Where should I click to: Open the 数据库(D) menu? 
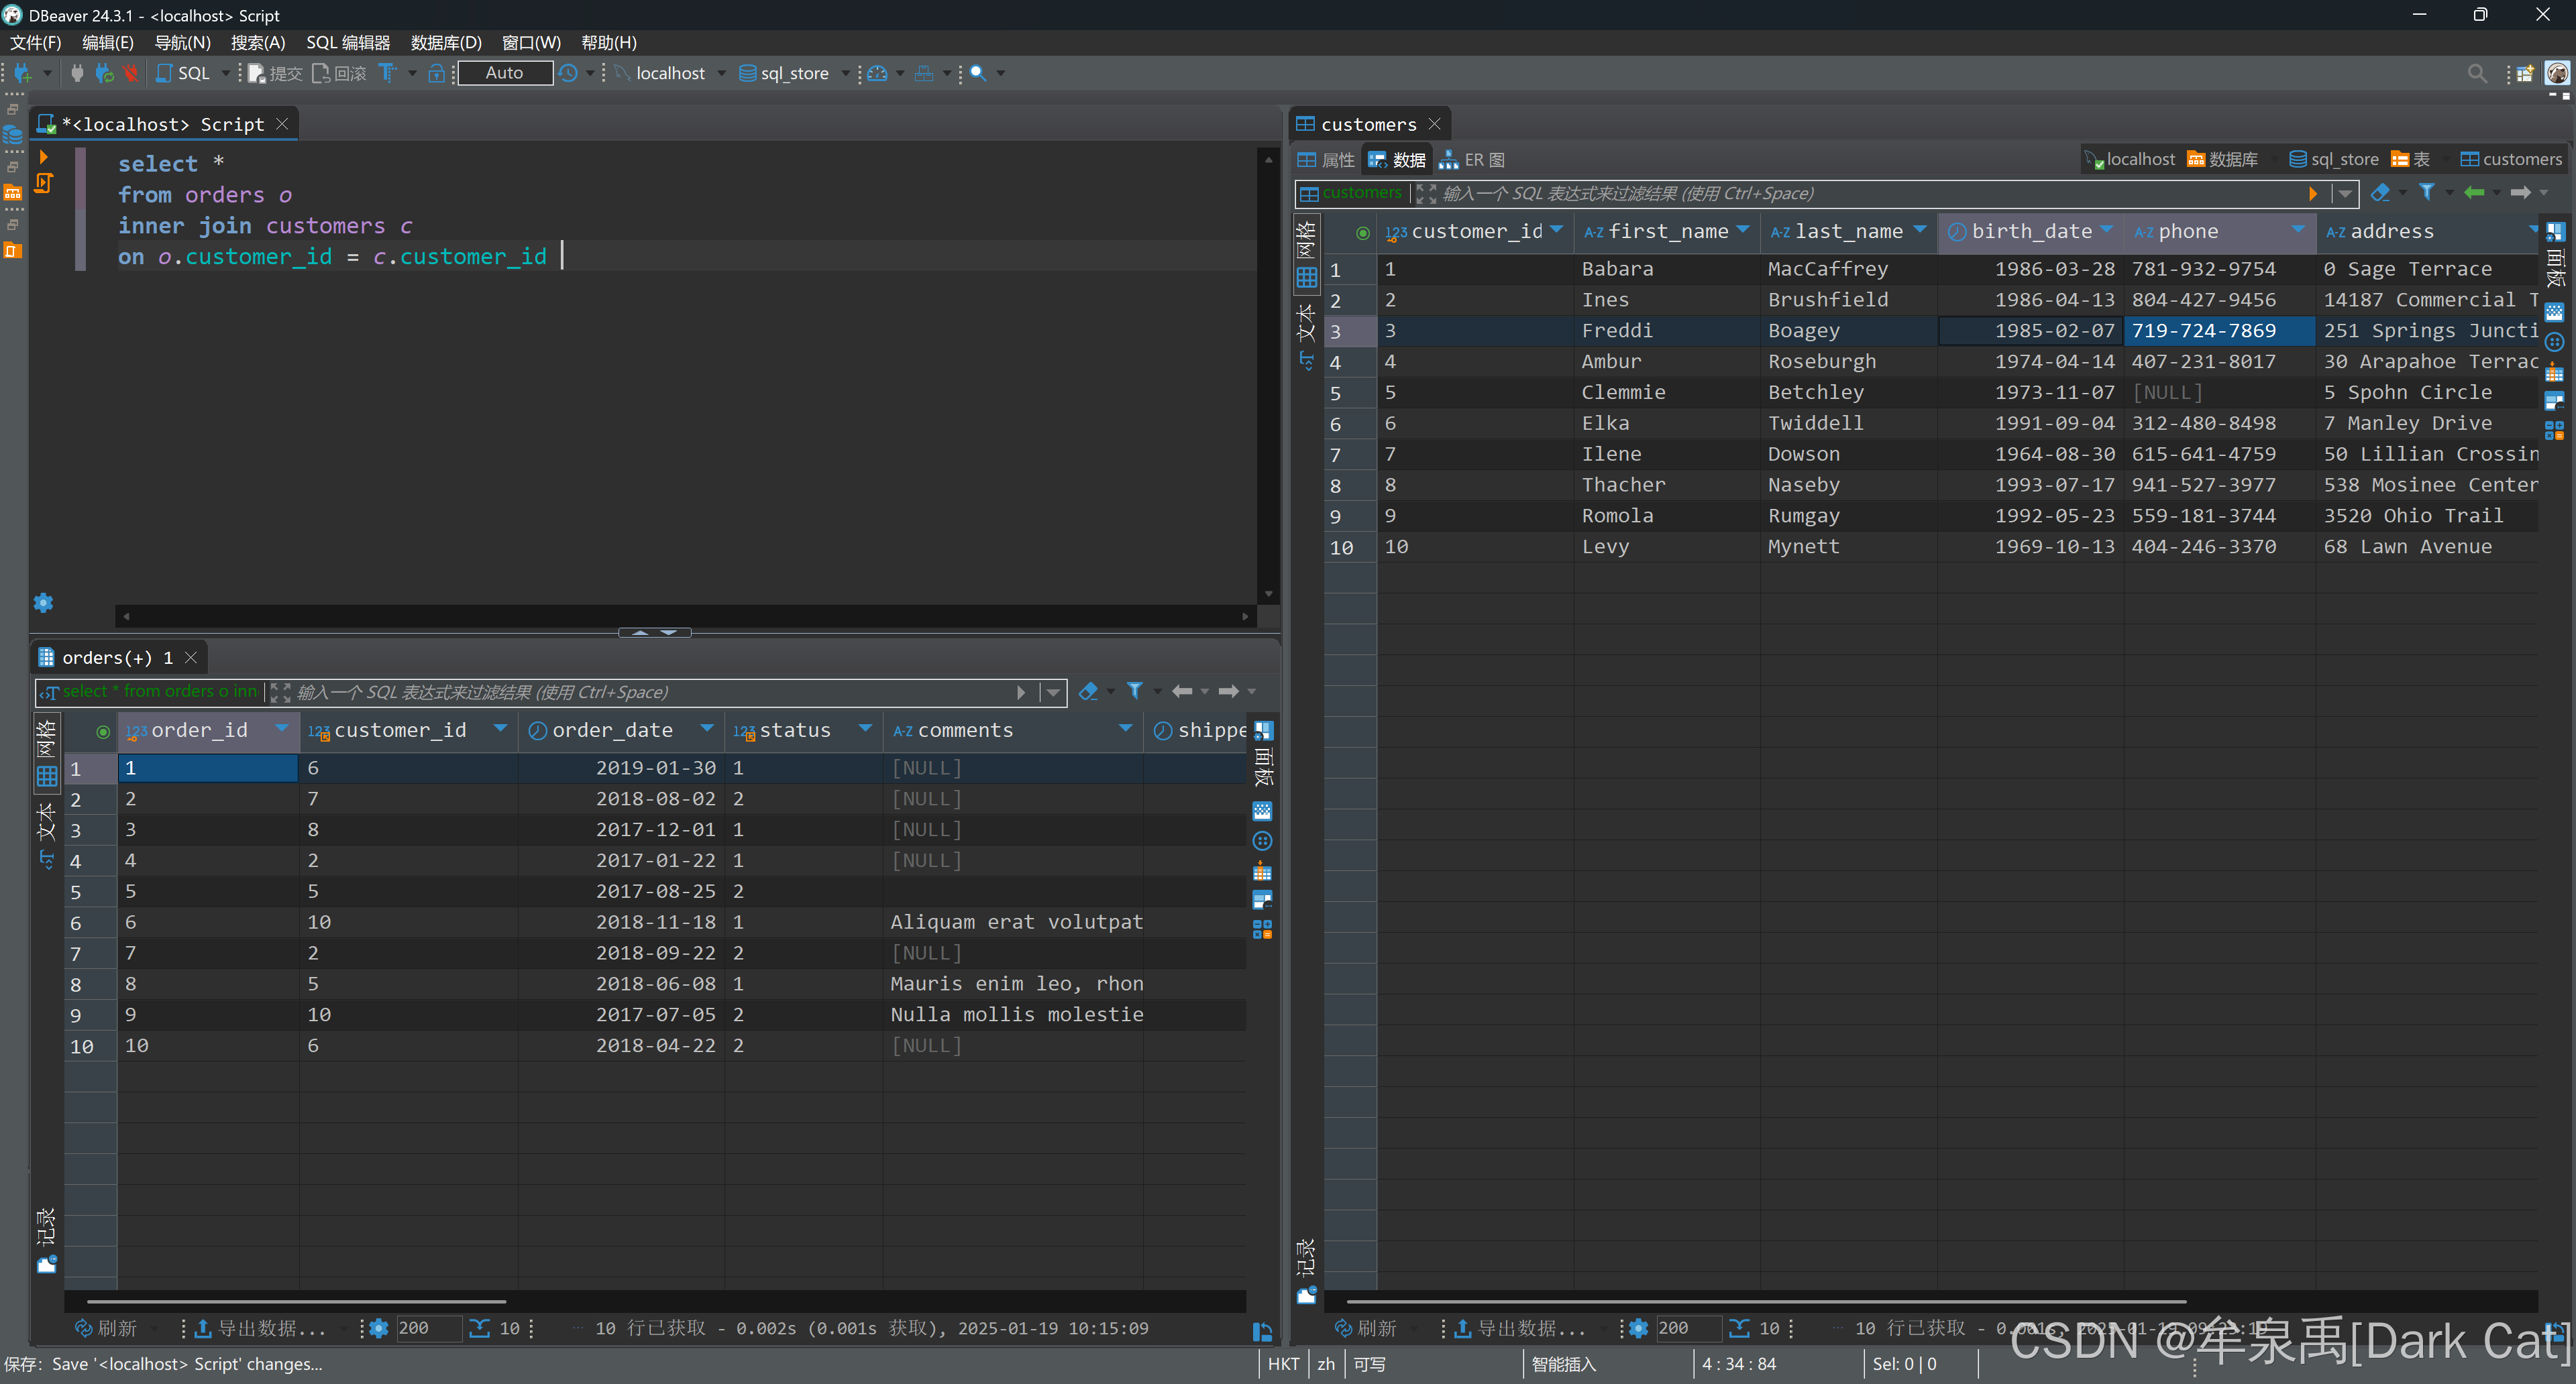click(445, 43)
